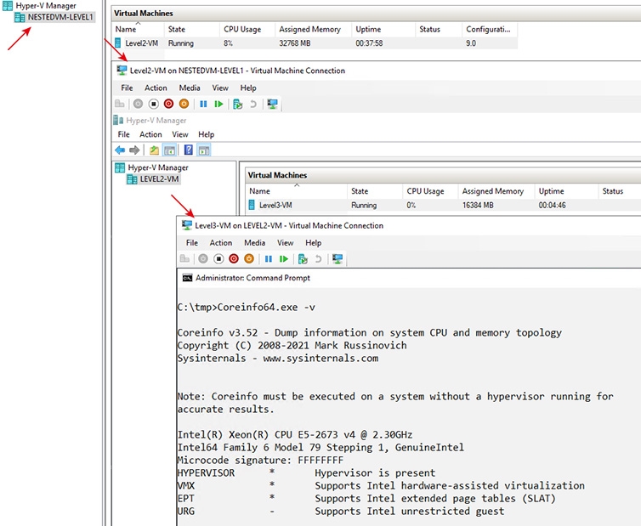The height and width of the screenshot is (526, 641).
Task: Select Hyper-V Manager root above LEVEL2-VM
Action: point(158,167)
